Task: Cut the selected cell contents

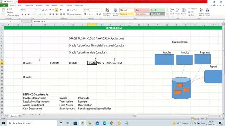Action: [x=9, y=9]
